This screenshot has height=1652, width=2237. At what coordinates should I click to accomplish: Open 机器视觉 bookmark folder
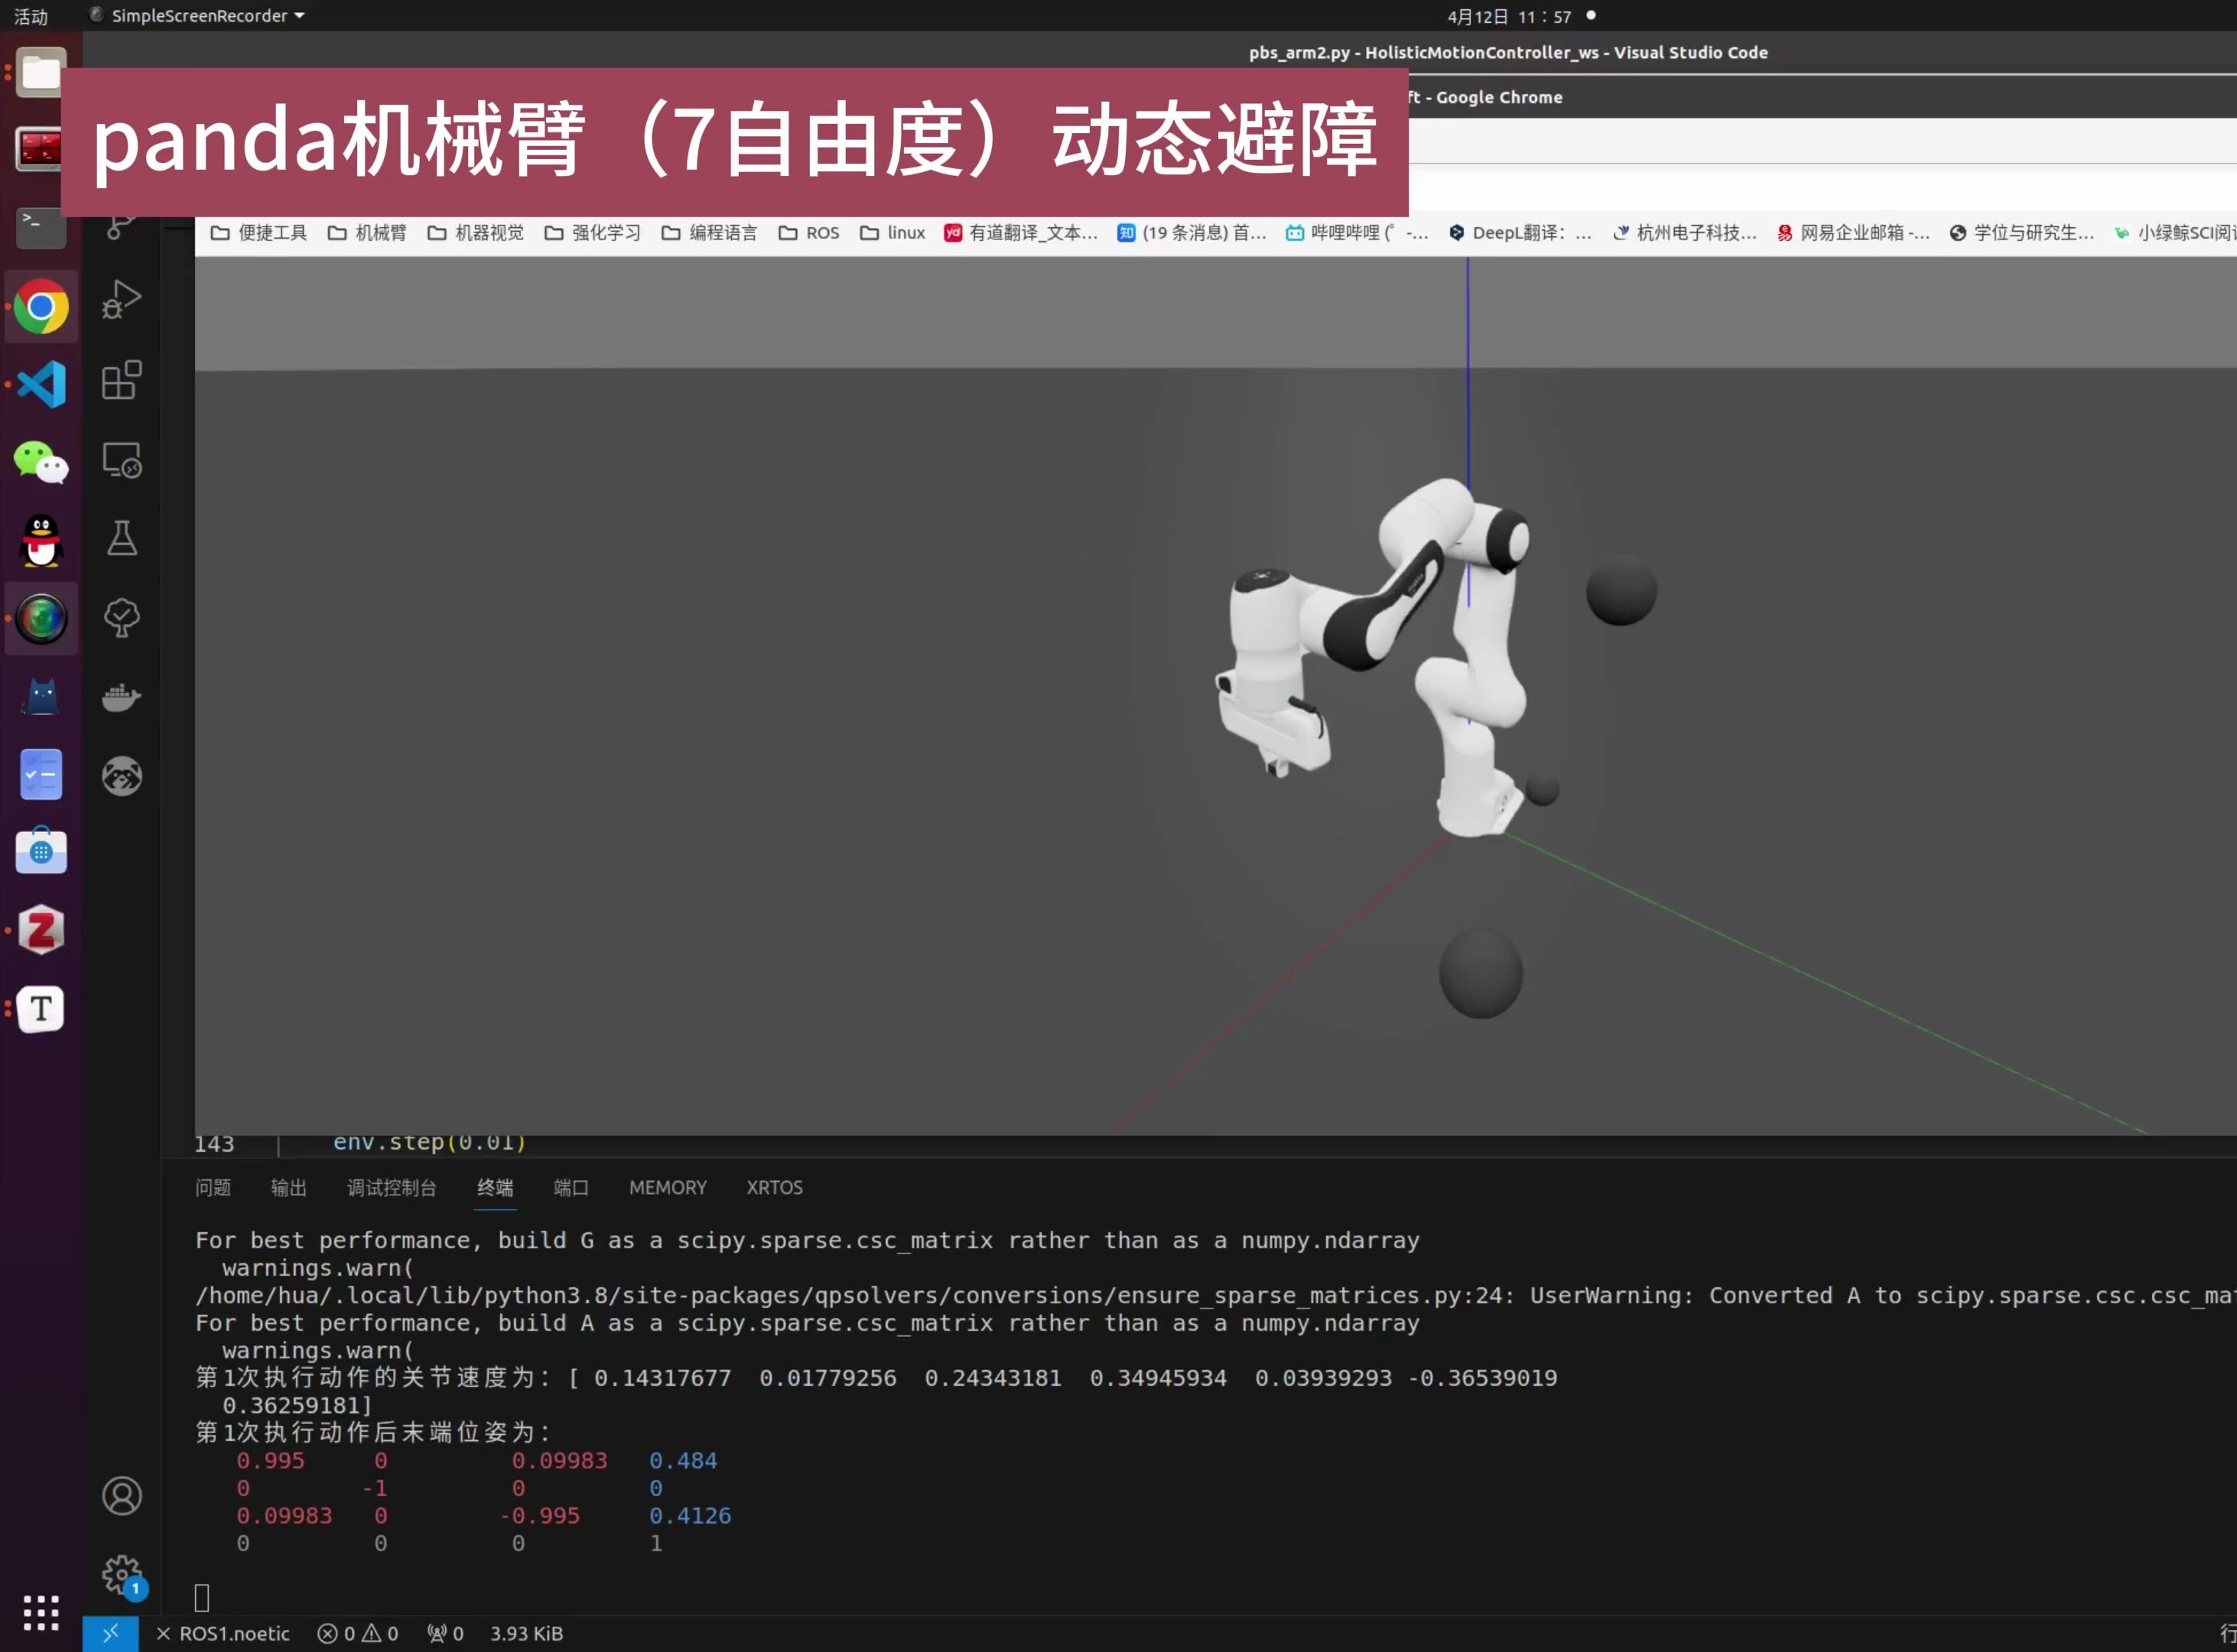(x=475, y=233)
